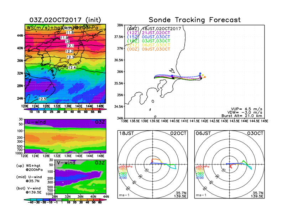Click the black landing point dot of 09Z track
Viewport: 282px width, 218px height.
[x=201, y=78]
